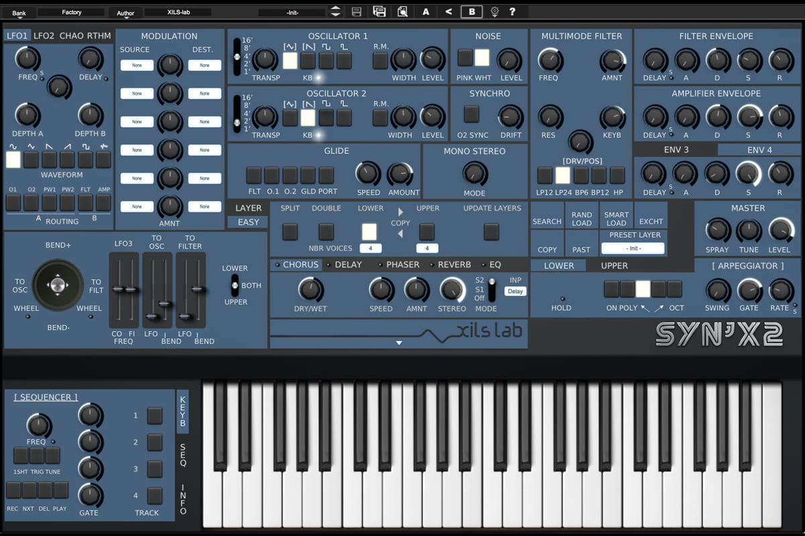
Task: Open top-row modulation SOURCE selector
Action: [x=137, y=66]
